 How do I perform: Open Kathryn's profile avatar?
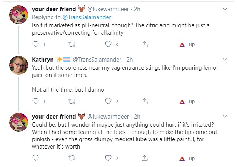coord(19,65)
